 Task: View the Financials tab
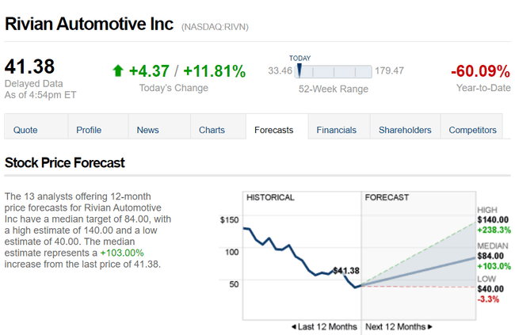coord(337,130)
